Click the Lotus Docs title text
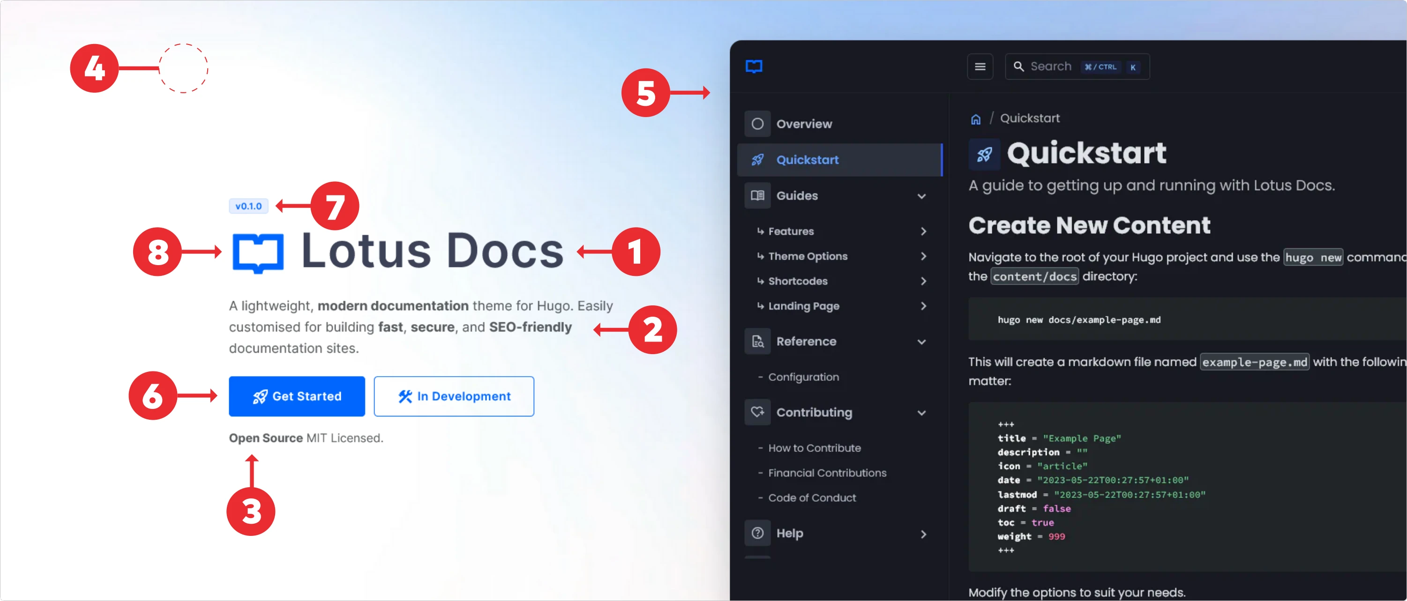The image size is (1407, 601). click(x=432, y=251)
